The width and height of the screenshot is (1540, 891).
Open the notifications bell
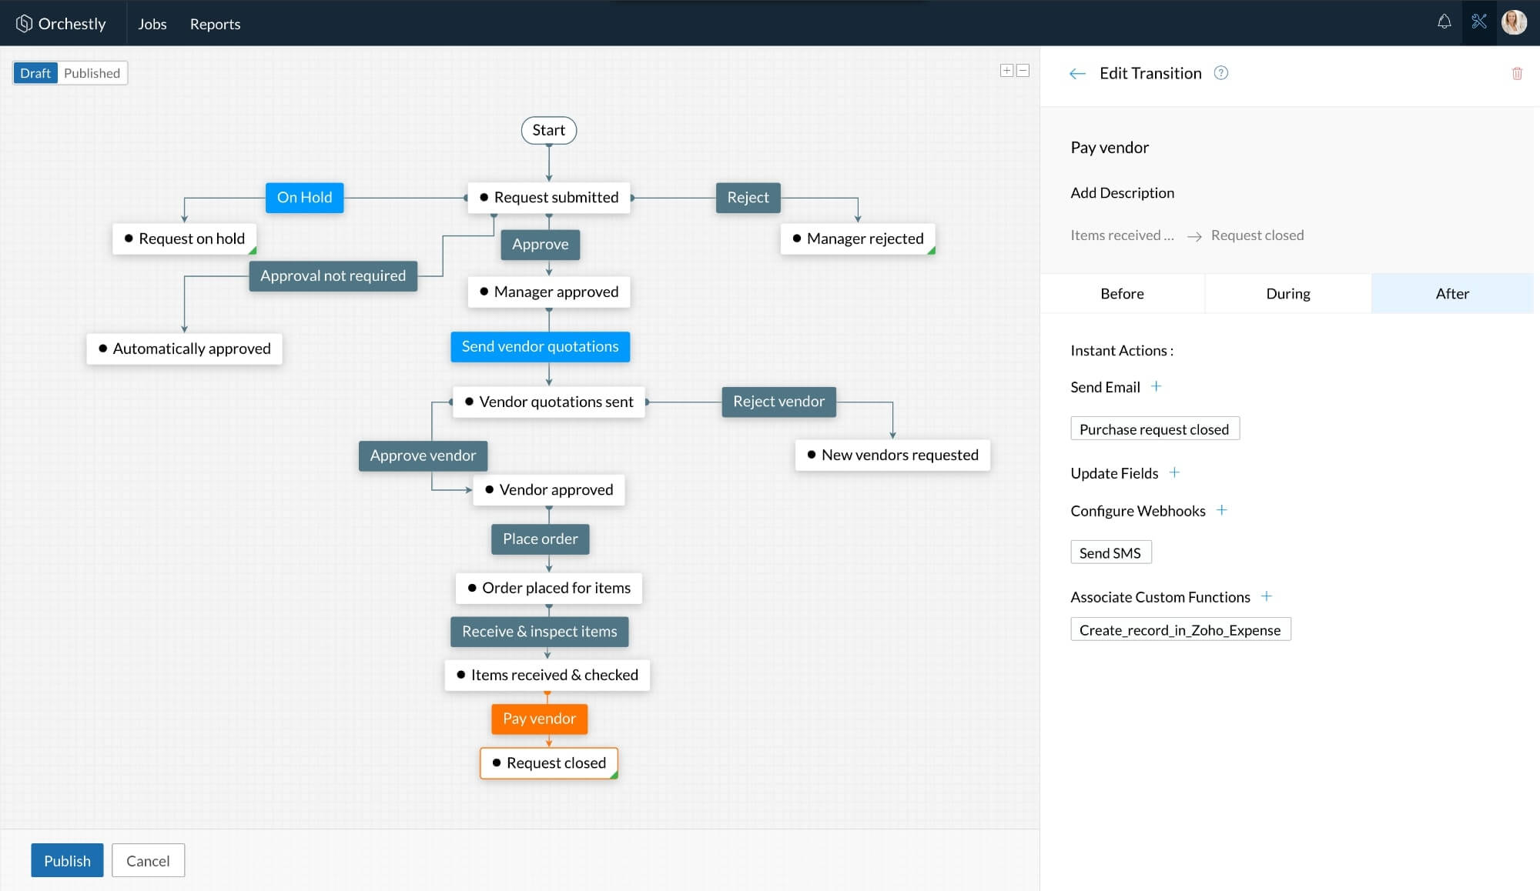[x=1444, y=22]
